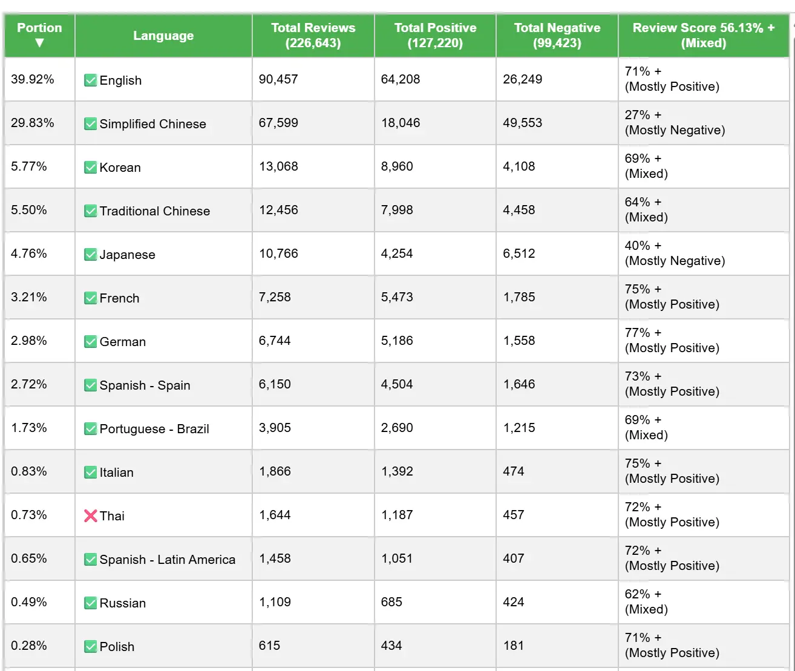Image resolution: width=795 pixels, height=671 pixels.
Task: Click total positive value 4,254
Action: tap(397, 254)
